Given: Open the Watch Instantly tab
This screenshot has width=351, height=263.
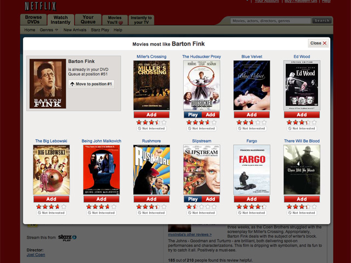Looking at the screenshot, I should coord(60,20).
